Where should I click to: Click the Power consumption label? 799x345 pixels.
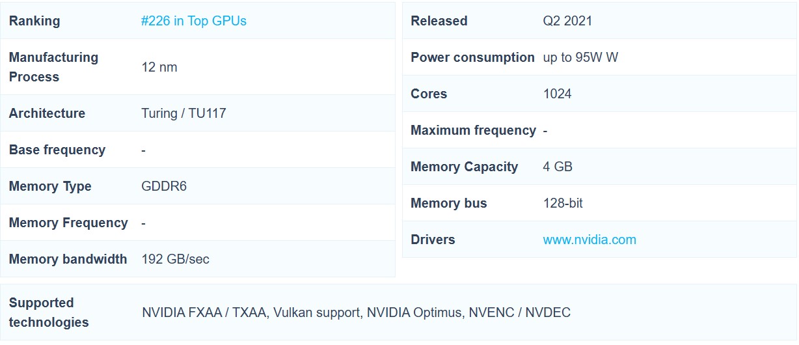pos(472,57)
